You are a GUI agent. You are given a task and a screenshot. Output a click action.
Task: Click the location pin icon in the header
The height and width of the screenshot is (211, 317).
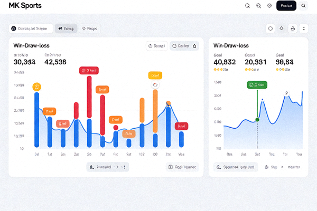point(269,6)
